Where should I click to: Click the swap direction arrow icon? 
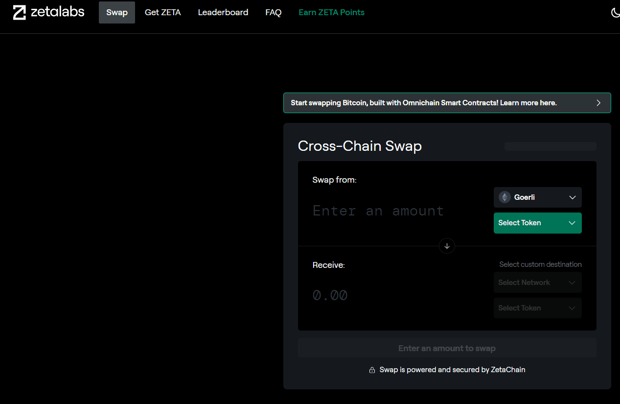coord(447,246)
